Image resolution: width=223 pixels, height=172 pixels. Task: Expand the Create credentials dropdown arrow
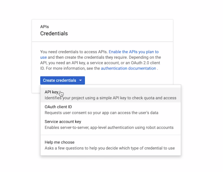81,80
